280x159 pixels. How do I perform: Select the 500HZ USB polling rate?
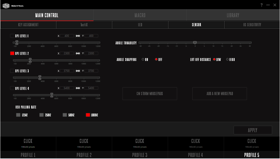point(65,115)
